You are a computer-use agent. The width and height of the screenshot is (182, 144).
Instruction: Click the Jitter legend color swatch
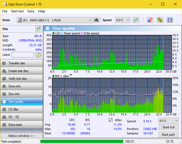pyautogui.click(x=61, y=76)
